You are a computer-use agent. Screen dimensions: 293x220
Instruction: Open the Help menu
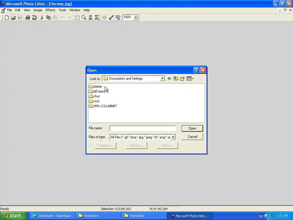click(x=86, y=10)
